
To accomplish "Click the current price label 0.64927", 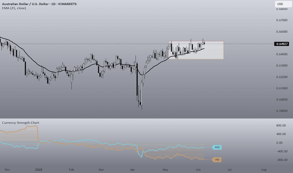I will pos(282,44).
